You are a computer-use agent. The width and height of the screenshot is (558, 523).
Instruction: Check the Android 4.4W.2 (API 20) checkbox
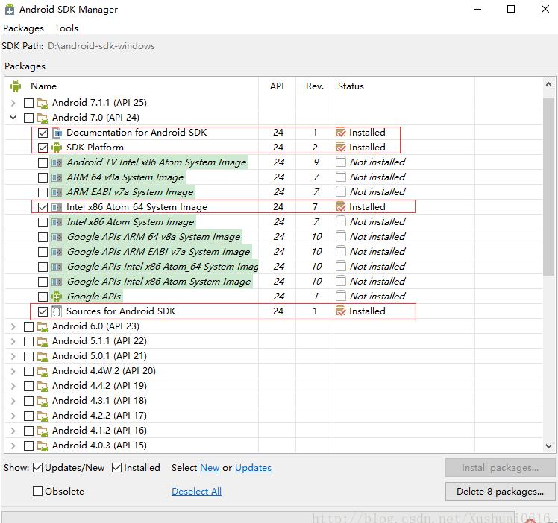pos(28,371)
